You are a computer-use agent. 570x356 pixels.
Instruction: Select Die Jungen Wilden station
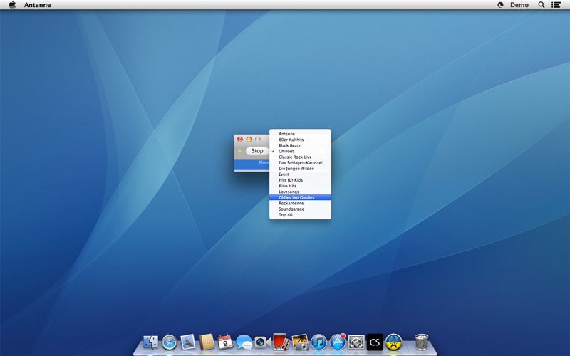click(300, 169)
